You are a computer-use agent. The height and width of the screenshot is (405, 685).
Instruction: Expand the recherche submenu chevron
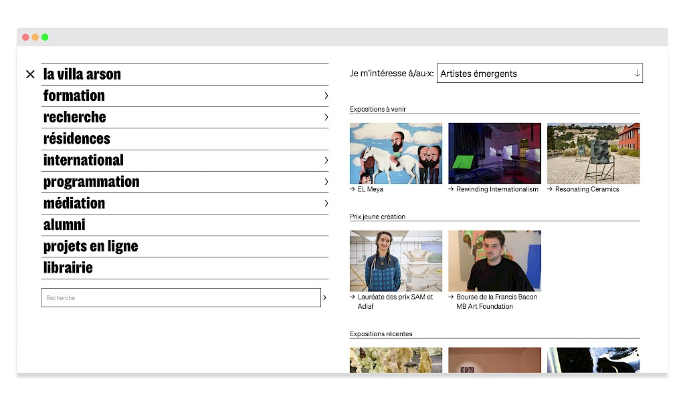coord(326,117)
